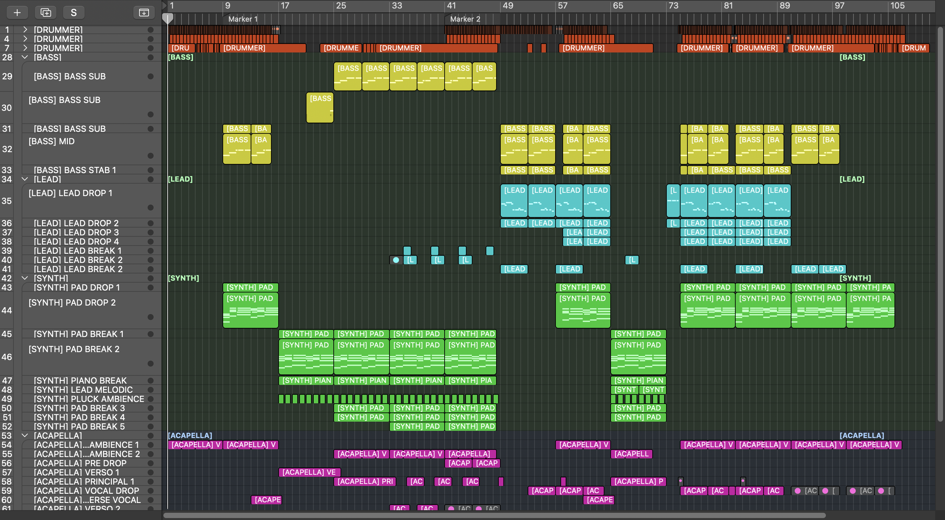Image resolution: width=945 pixels, height=520 pixels.
Task: Toggle the global solo S button
Action: click(74, 12)
